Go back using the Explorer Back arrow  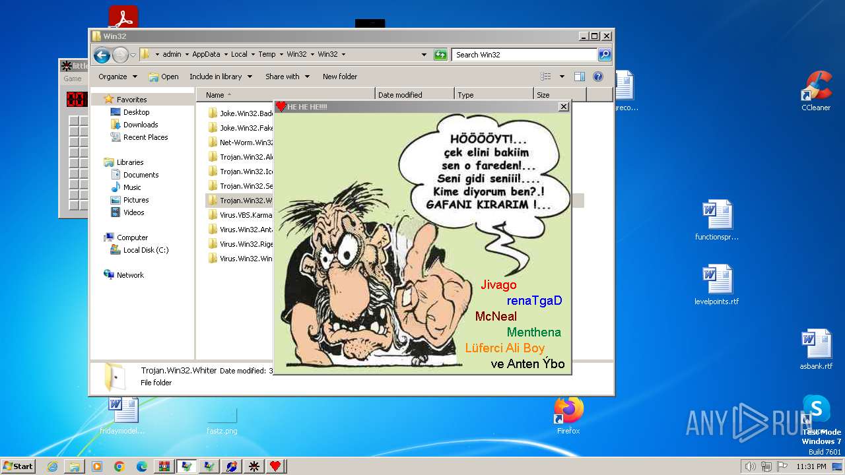click(x=102, y=55)
